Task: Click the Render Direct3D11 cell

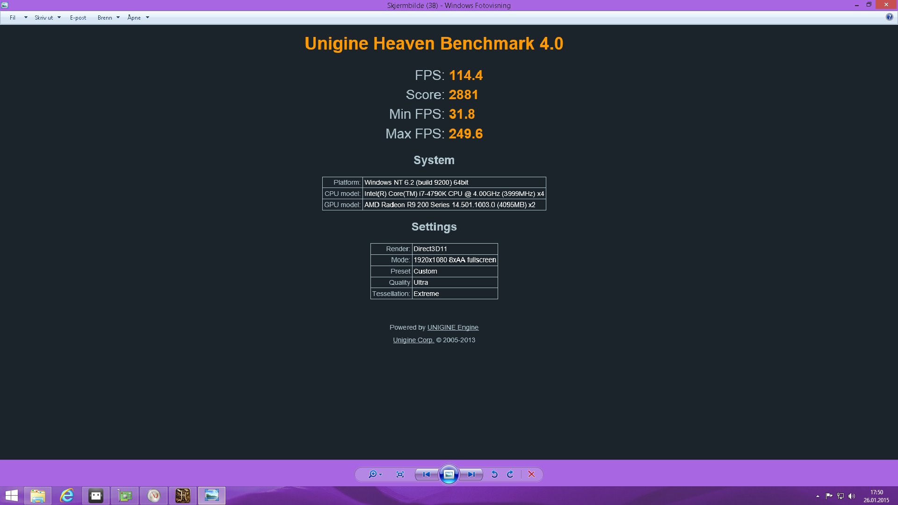Action: tap(455, 249)
